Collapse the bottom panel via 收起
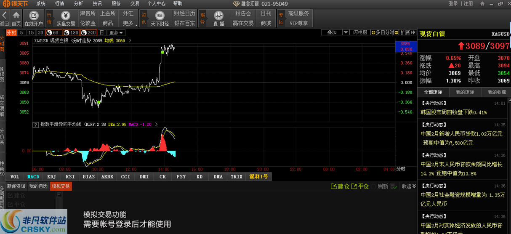The width and height of the screenshot is (511, 234). (x=409, y=186)
